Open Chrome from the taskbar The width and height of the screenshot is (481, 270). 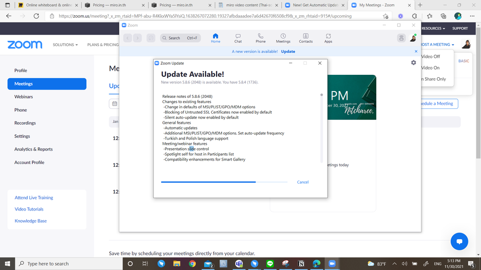192,264
